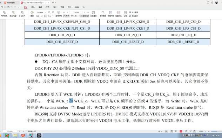
Task: Click the Output as Image icon
Action: pos(13,13)
